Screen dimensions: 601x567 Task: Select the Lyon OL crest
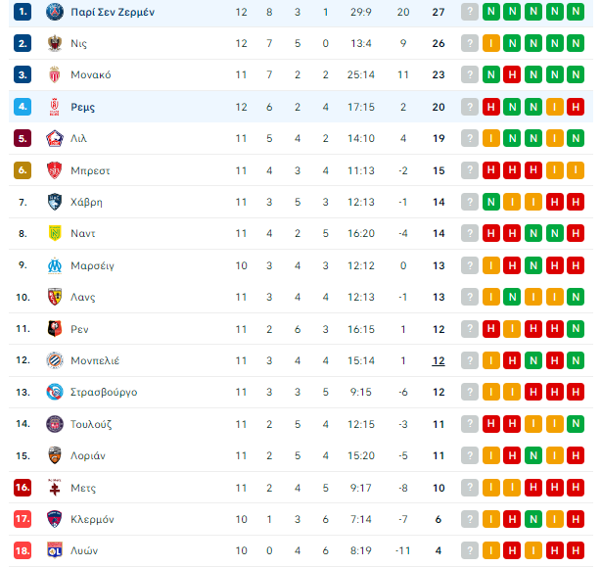[x=55, y=551]
